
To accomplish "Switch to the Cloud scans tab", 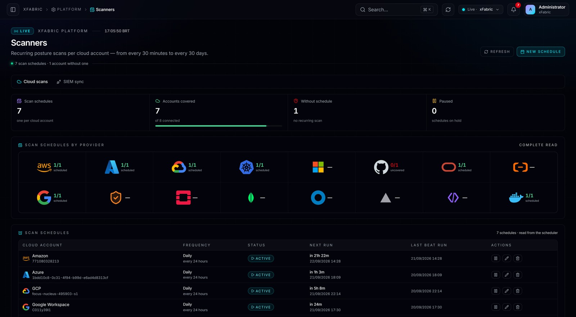I will tap(32, 82).
